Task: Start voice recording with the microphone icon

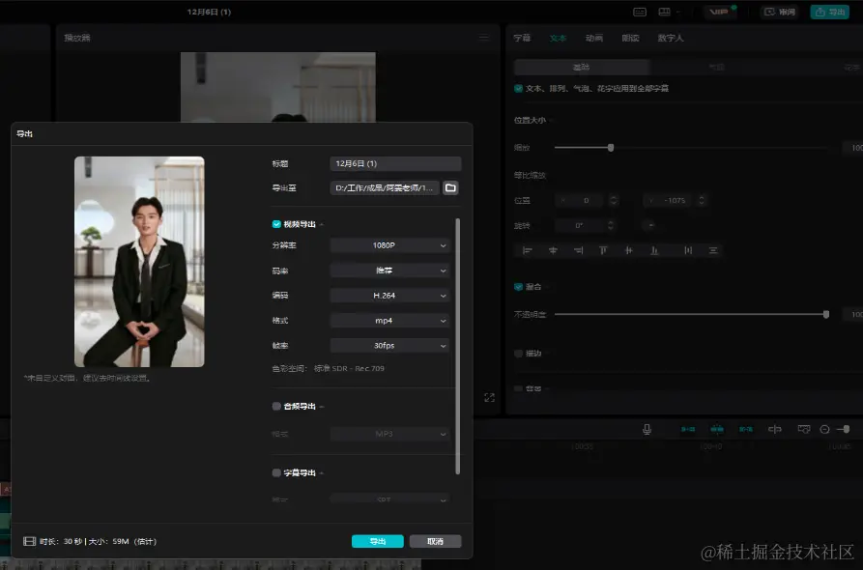Action: point(647,429)
